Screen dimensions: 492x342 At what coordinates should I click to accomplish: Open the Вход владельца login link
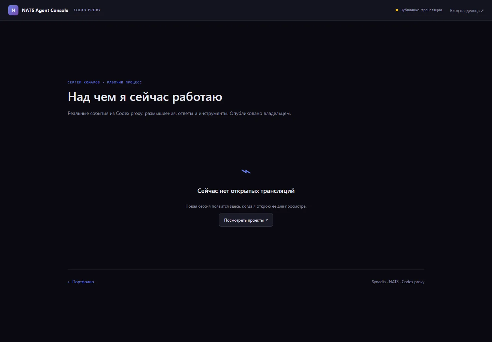pos(467,11)
